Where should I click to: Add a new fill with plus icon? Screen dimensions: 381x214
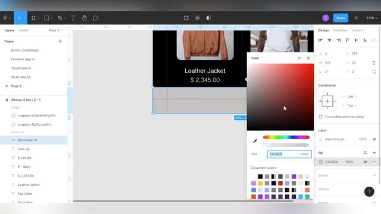click(x=374, y=153)
